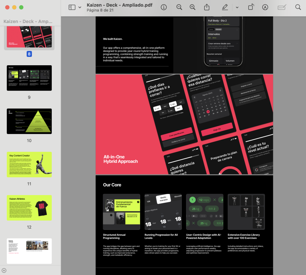Image resolution: width=306 pixels, height=275 pixels.
Task: Open the Key Content Creator page thumbnail
Action: point(29,164)
